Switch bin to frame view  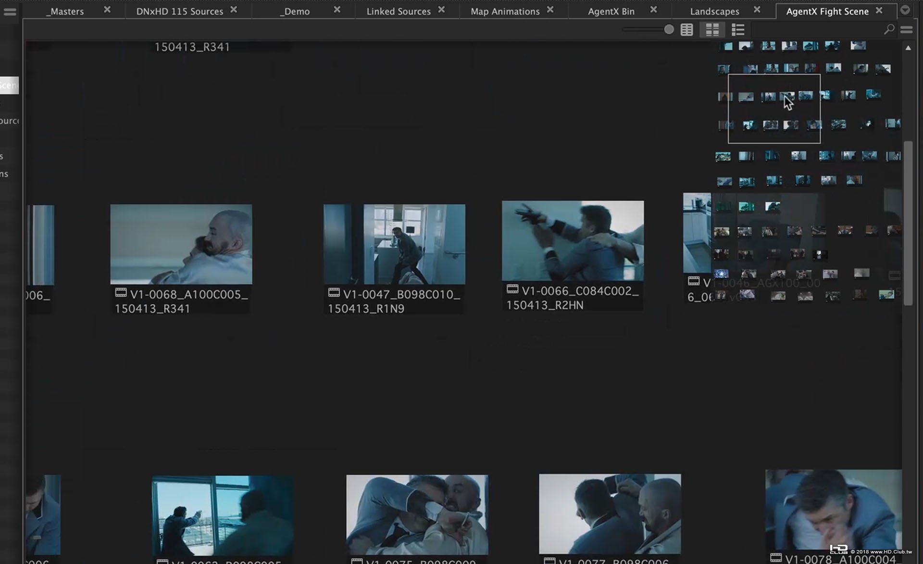pyautogui.click(x=712, y=30)
